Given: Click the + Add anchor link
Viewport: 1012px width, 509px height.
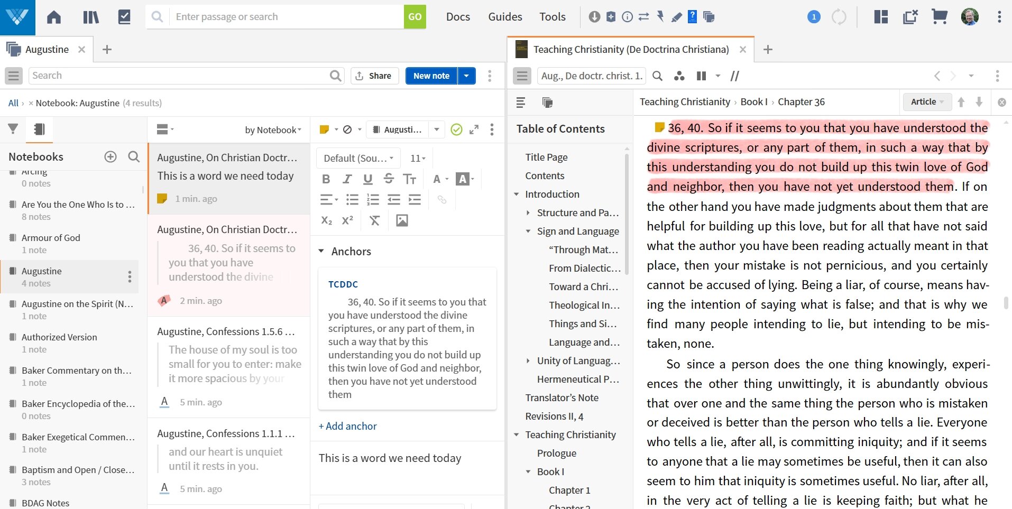Looking at the screenshot, I should tap(347, 426).
